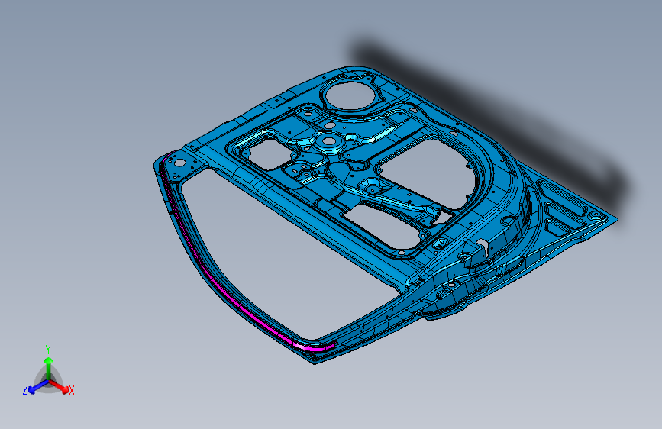
Task: Pick the round central hub of the inner door panel
Action: click(x=328, y=141)
